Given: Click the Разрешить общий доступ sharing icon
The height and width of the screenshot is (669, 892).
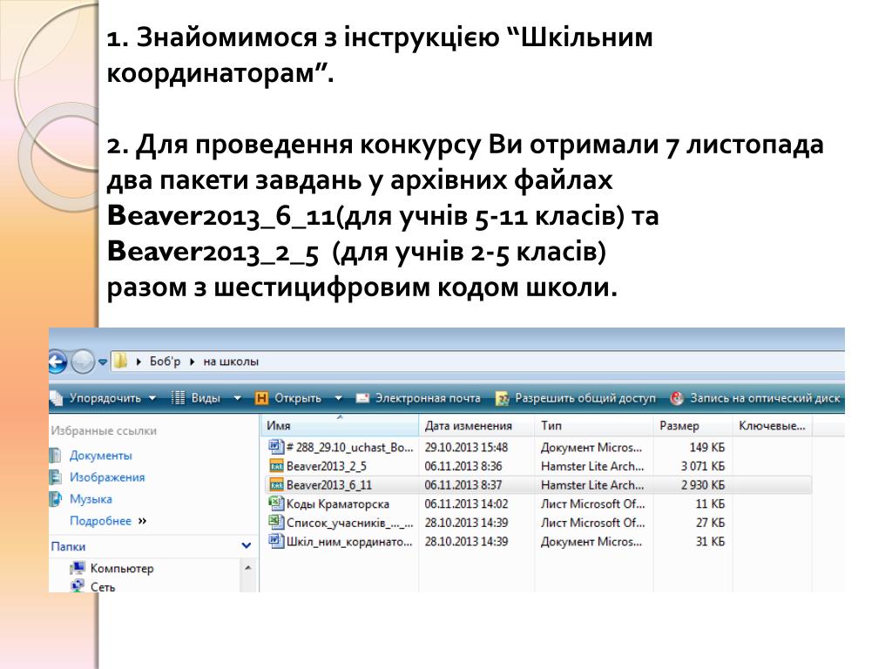Looking at the screenshot, I should (x=502, y=399).
